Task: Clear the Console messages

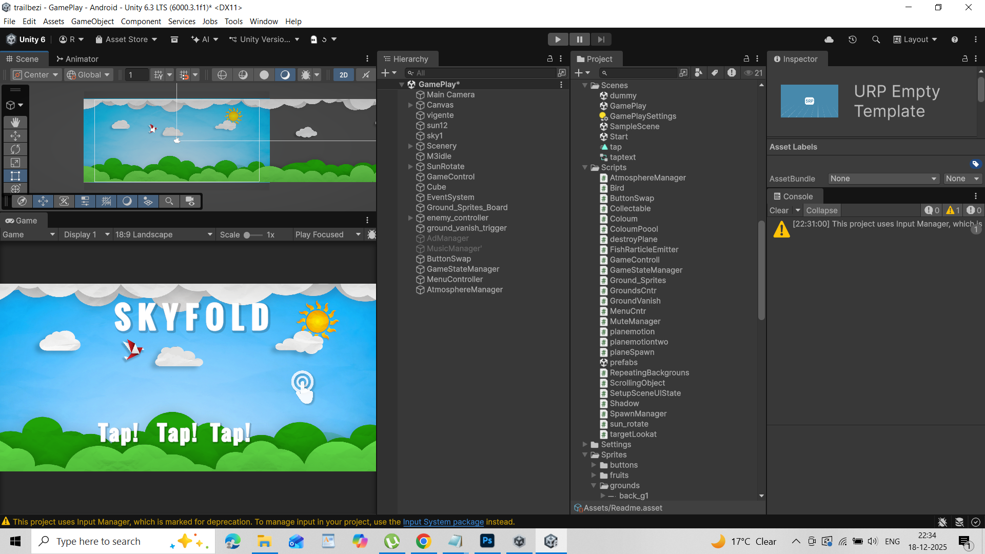Action: [x=779, y=210]
